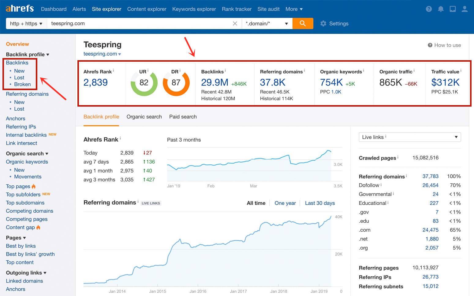Click the 26,454 Dofollow domains count
The height and width of the screenshot is (296, 474).
click(x=430, y=185)
